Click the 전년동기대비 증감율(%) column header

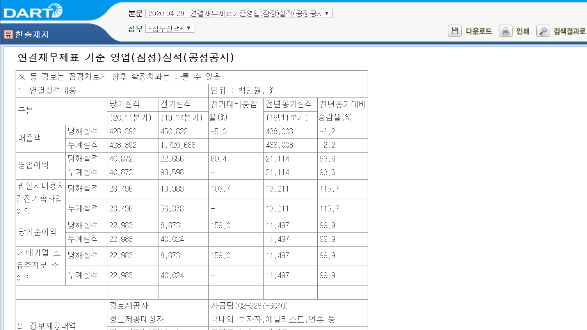[x=342, y=111]
